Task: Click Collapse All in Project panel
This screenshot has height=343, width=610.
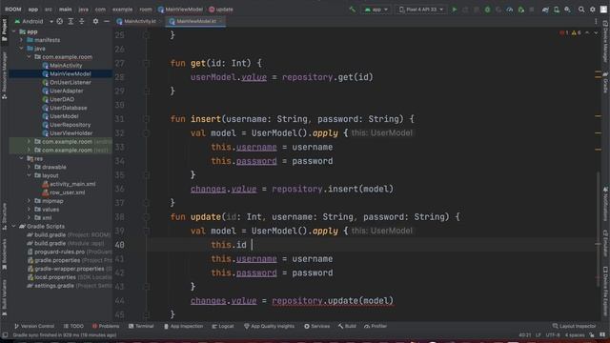Action: 81,21
